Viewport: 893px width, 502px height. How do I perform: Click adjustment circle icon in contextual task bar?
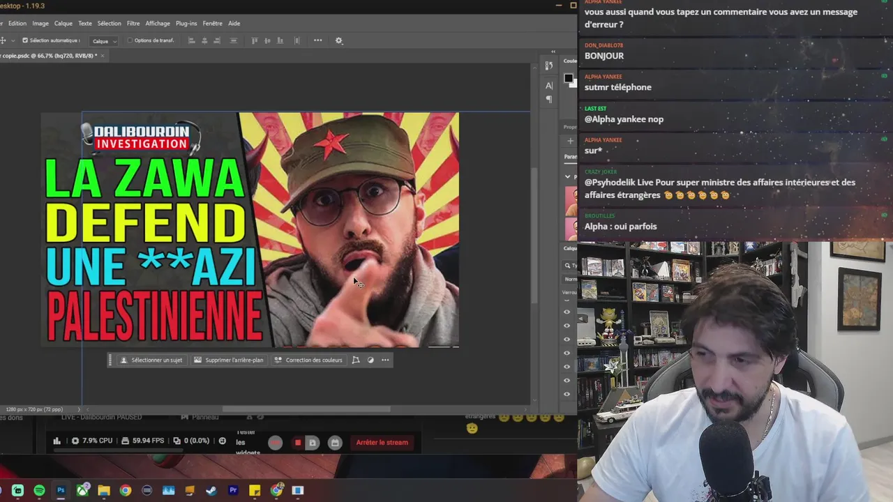click(370, 360)
